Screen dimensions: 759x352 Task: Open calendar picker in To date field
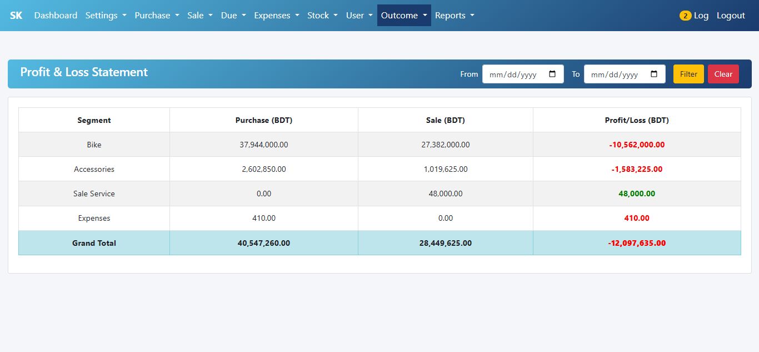pyautogui.click(x=654, y=74)
